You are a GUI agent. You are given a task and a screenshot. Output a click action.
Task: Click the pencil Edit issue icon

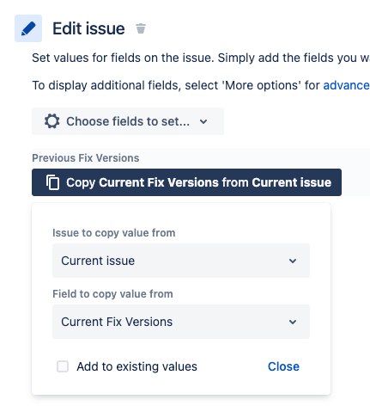(x=28, y=28)
